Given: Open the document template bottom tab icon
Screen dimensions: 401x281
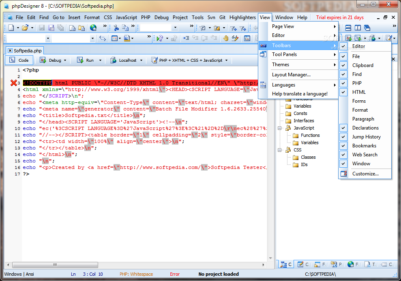Looking at the screenshot, I should [367, 264].
